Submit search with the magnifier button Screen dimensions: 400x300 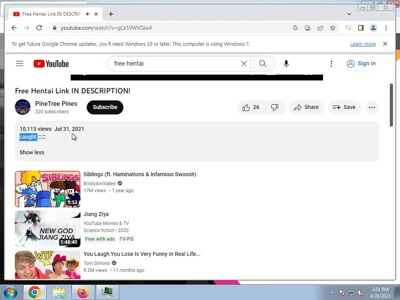(x=263, y=64)
